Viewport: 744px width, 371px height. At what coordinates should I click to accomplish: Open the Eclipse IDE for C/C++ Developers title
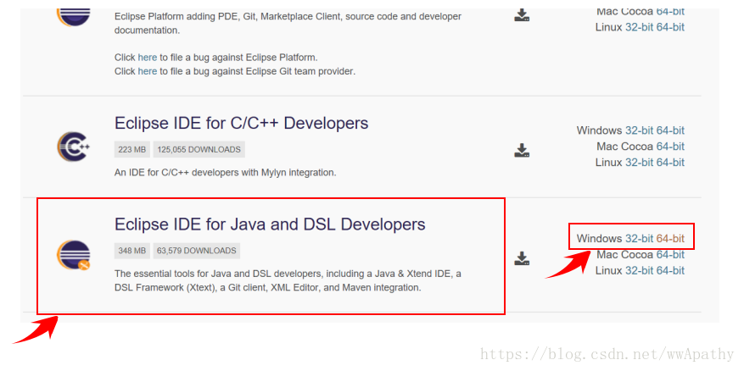coord(241,123)
